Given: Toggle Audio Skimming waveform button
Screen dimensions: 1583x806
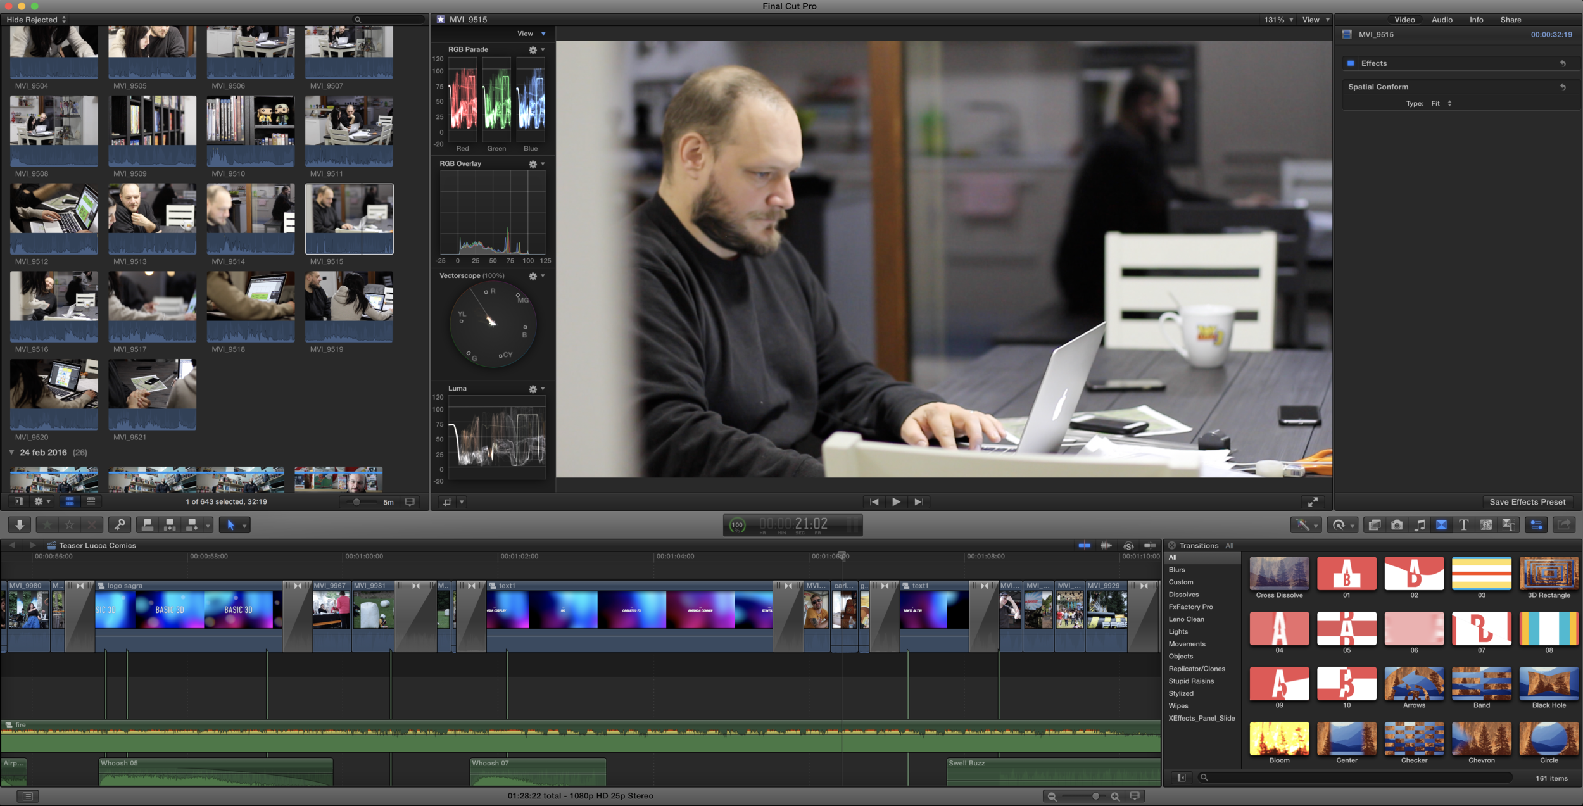Looking at the screenshot, I should tap(1106, 545).
